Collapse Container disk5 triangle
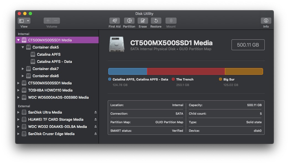The image size is (289, 164). click(x=23, y=47)
